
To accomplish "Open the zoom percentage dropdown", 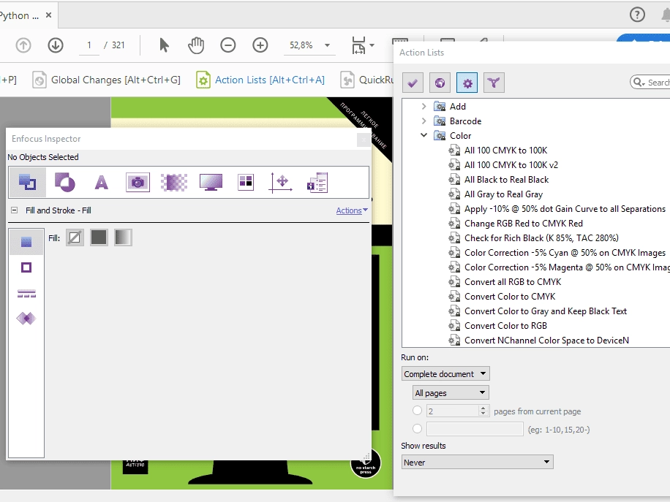I will [x=327, y=45].
